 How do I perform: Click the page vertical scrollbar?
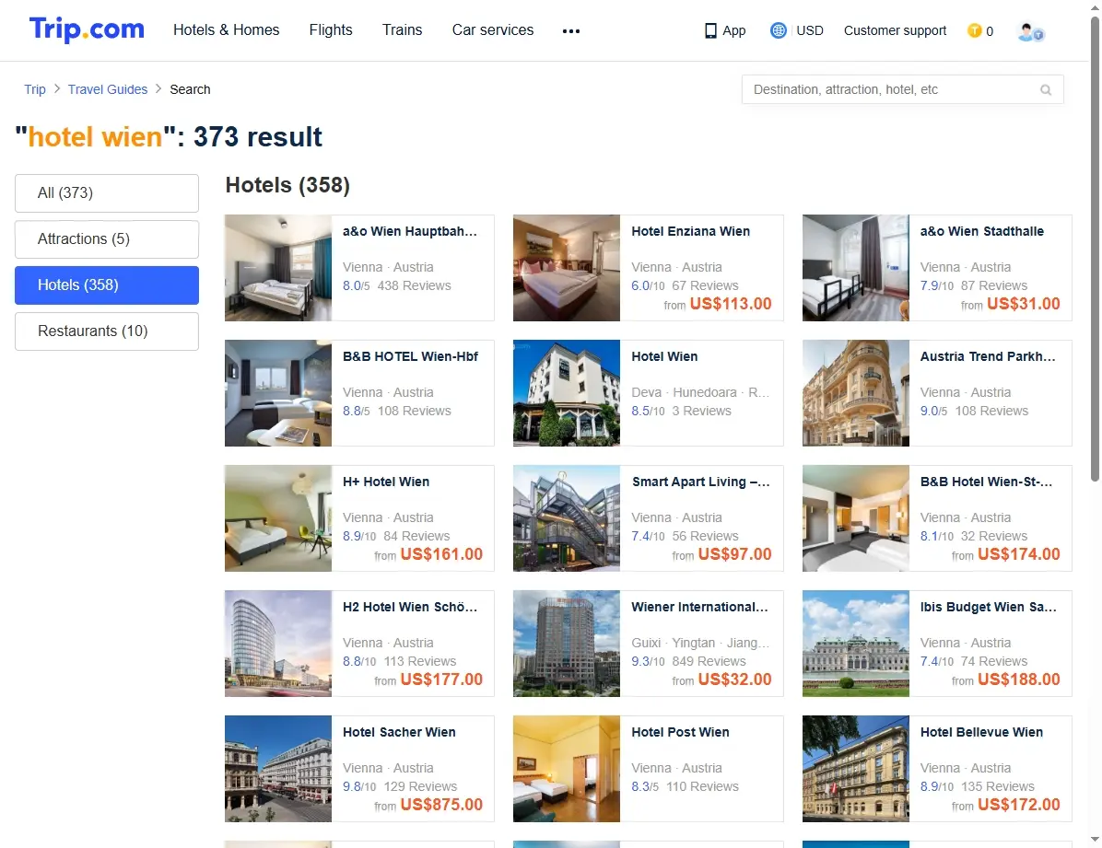pos(1095,250)
